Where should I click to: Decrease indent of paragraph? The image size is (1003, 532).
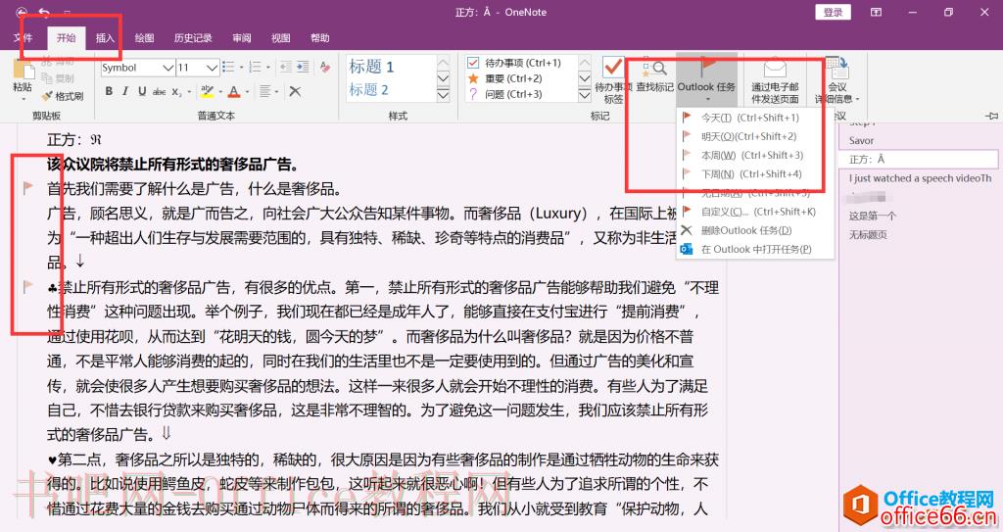(286, 68)
